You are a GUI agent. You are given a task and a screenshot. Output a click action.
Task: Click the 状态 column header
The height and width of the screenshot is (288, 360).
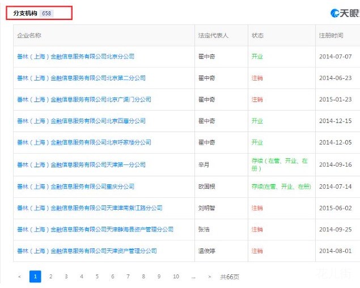click(x=257, y=35)
